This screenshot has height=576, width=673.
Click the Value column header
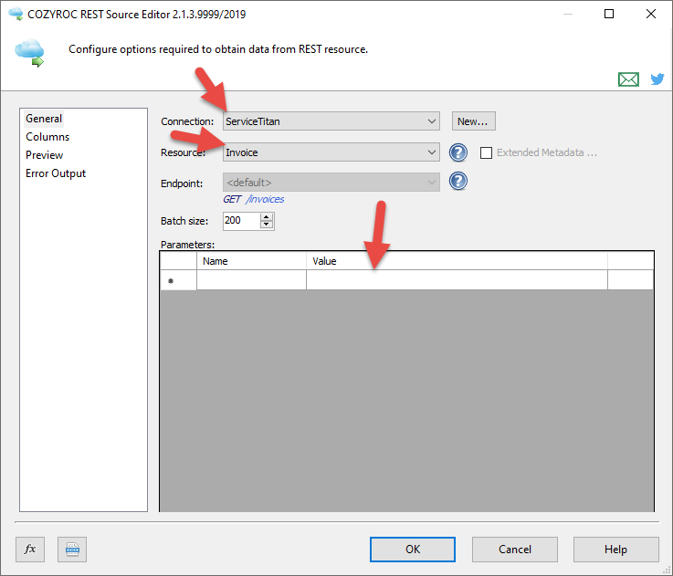pyautogui.click(x=457, y=261)
